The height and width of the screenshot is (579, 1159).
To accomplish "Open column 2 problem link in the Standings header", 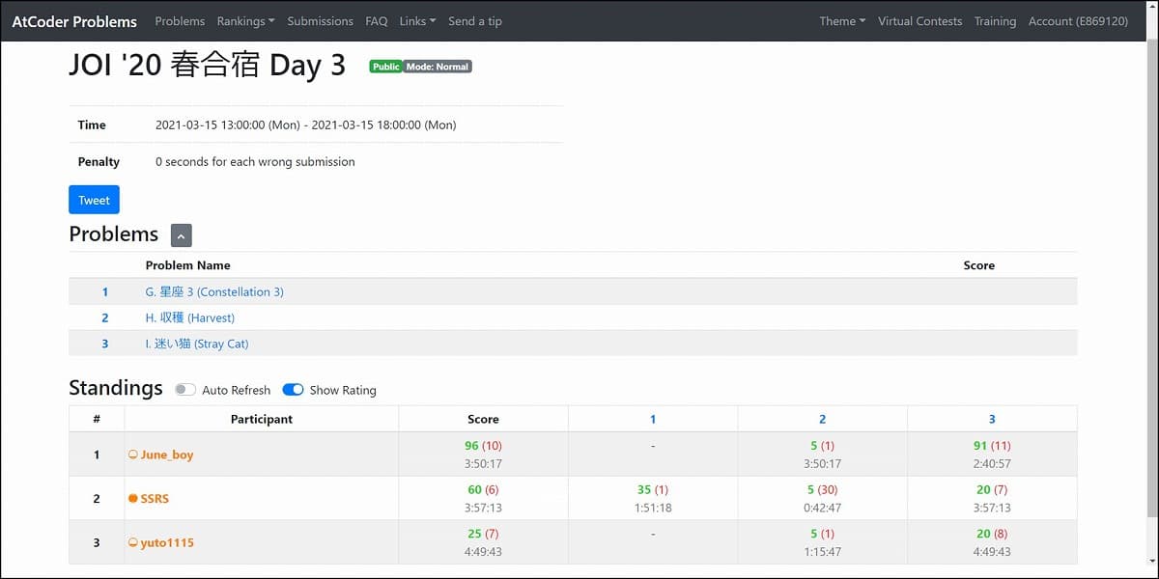I will (823, 419).
